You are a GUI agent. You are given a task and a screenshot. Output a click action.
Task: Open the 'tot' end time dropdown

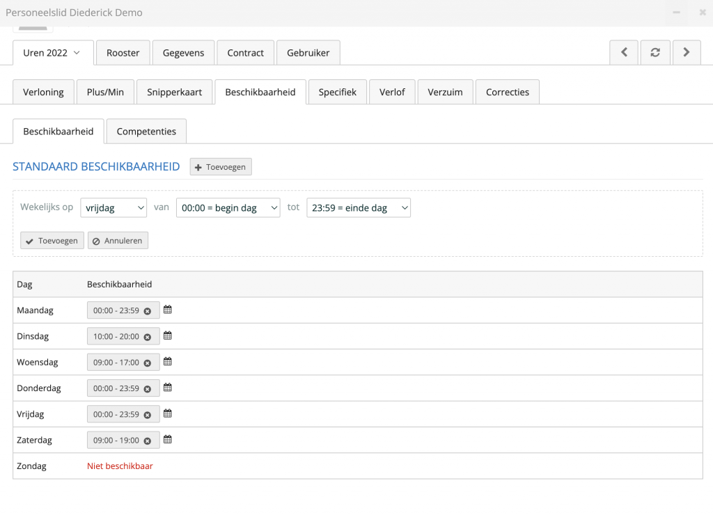point(359,207)
